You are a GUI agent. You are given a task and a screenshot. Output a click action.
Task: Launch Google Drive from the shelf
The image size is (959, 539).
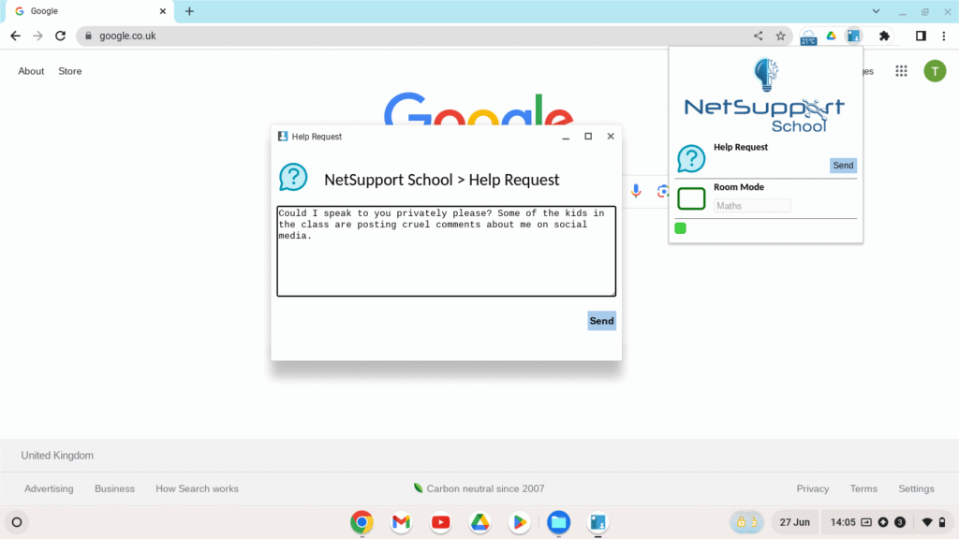(x=480, y=522)
